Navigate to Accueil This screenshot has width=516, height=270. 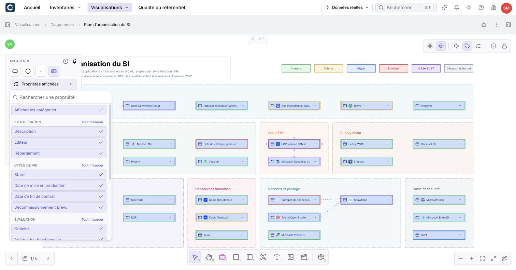pos(32,7)
